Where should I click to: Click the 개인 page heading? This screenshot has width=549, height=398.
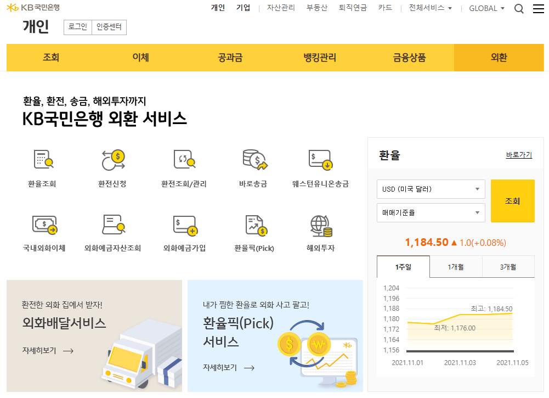[x=36, y=27]
